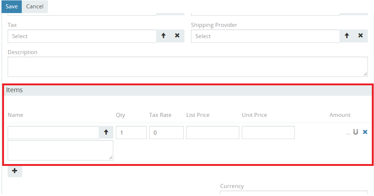Click the Cancel button
The image size is (374, 196).
[35, 7]
